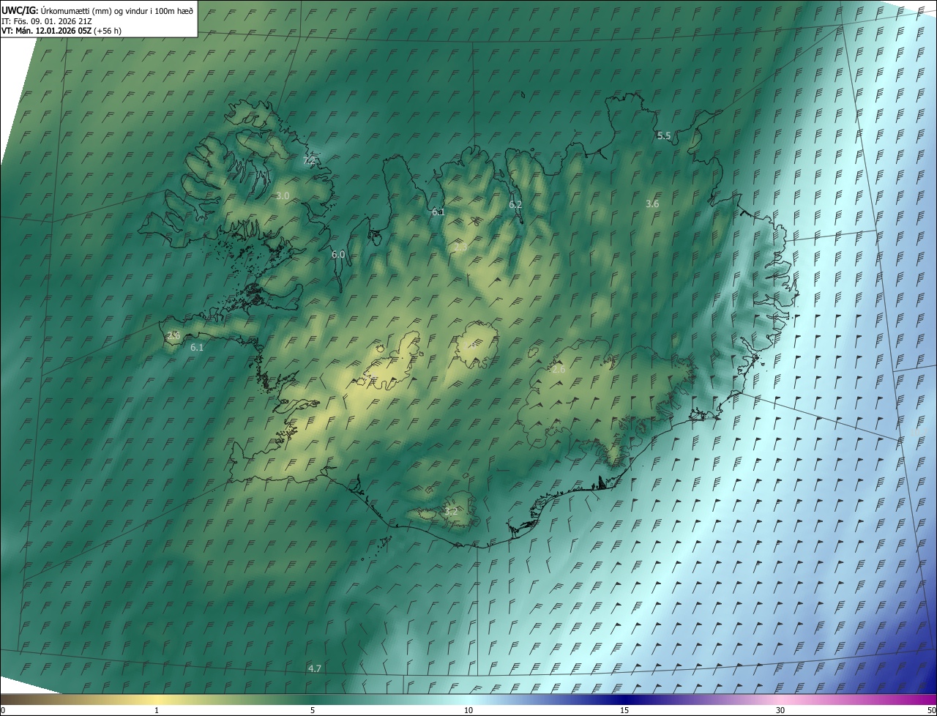Click colorbar tick label "15"
This screenshot has width=937, height=716.
(x=624, y=710)
